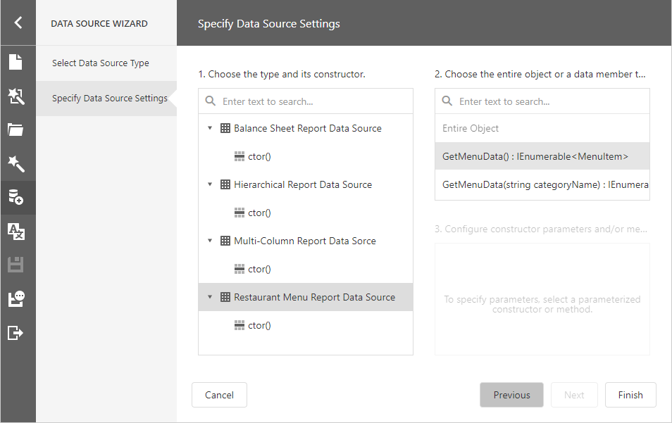Collapse Balance Sheet Report Data Source node
The width and height of the screenshot is (672, 423).
pyautogui.click(x=210, y=128)
